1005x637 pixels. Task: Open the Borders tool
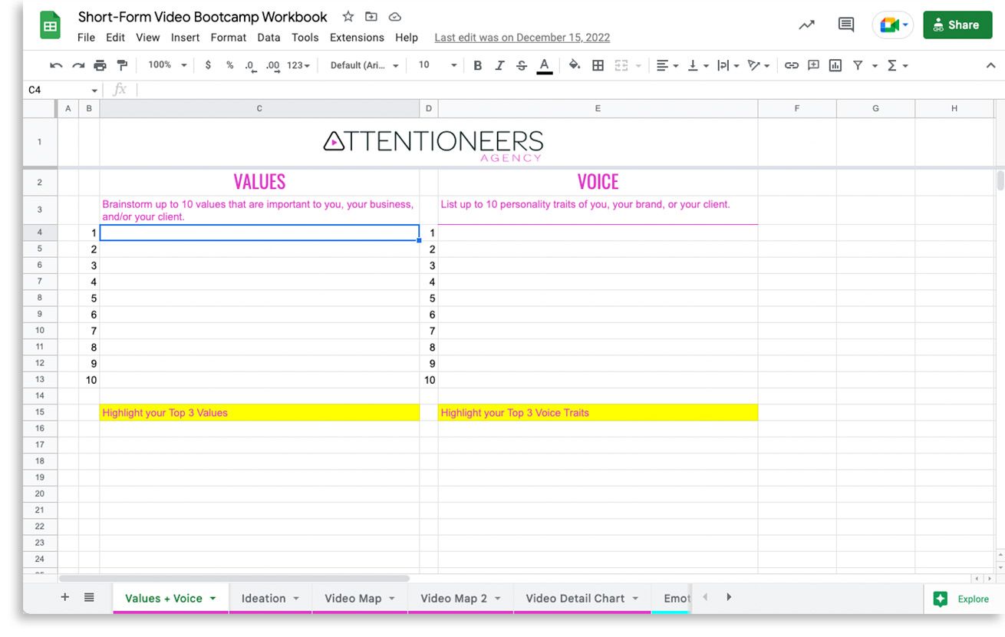click(x=598, y=66)
